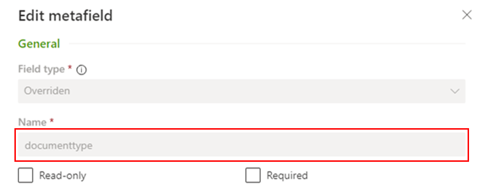The width and height of the screenshot is (482, 193).
Task: Click the Field type label
Action: (41, 69)
